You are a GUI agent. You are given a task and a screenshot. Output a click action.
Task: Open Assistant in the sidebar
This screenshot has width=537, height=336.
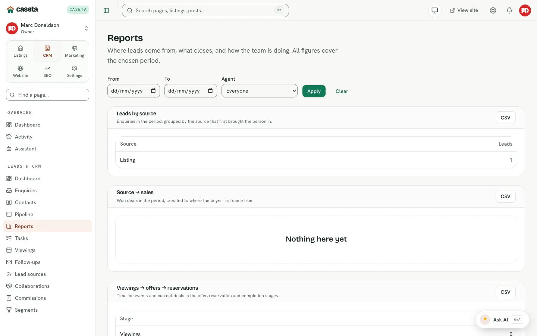(x=47, y=149)
